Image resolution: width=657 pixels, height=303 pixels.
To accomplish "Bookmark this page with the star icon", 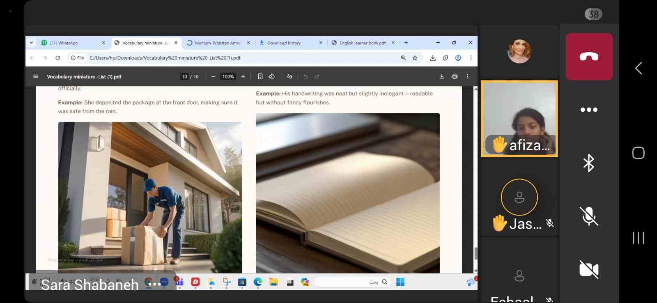I will 415,58.
